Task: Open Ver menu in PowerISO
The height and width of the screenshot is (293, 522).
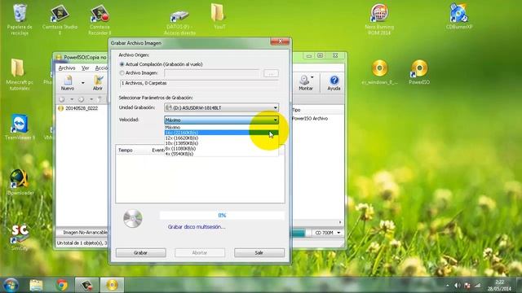Action: 85,68
